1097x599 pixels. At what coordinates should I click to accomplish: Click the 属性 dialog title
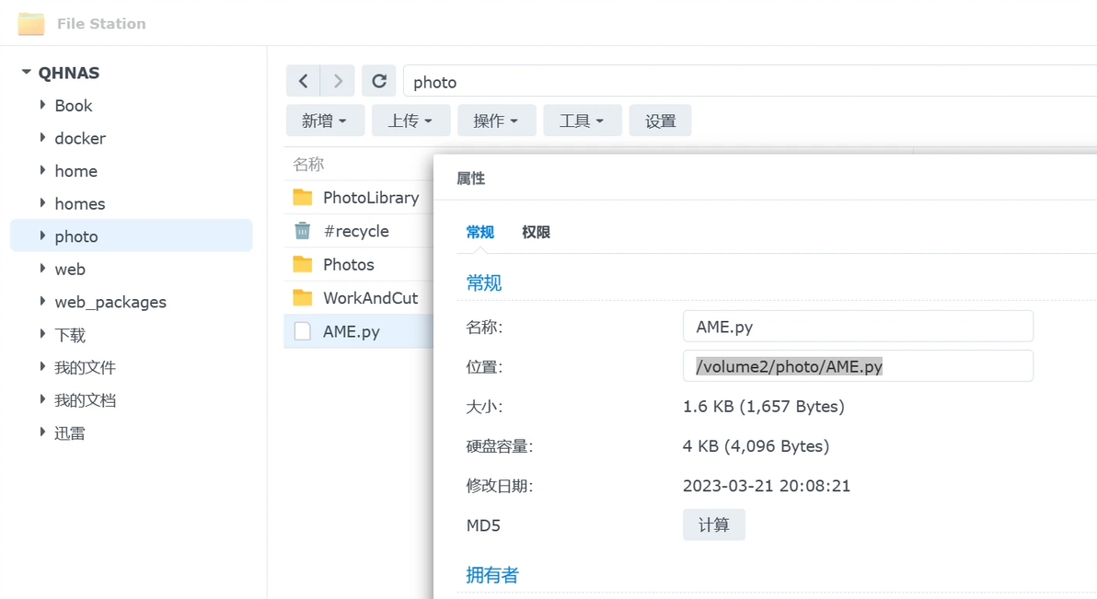[471, 179]
